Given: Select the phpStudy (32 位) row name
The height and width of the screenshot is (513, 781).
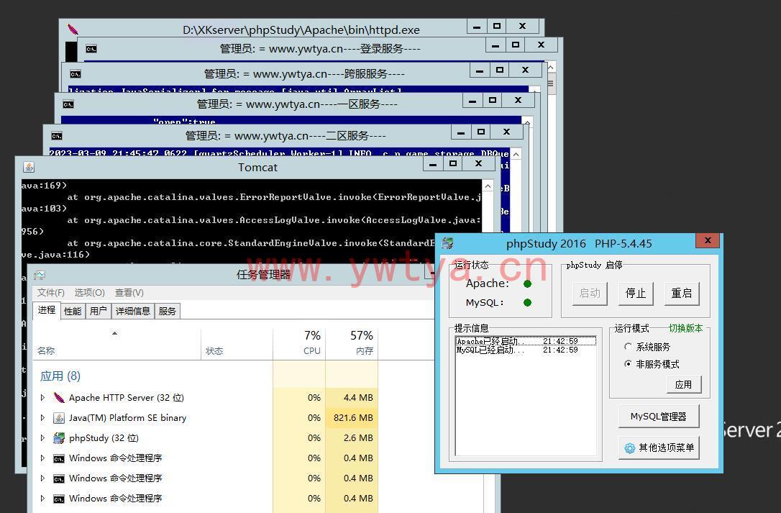Looking at the screenshot, I should [104, 437].
